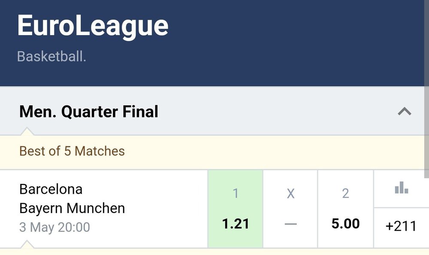This screenshot has height=255, width=429.
Task: Go to the Basketball sport subtitle link
Action: coord(51,57)
